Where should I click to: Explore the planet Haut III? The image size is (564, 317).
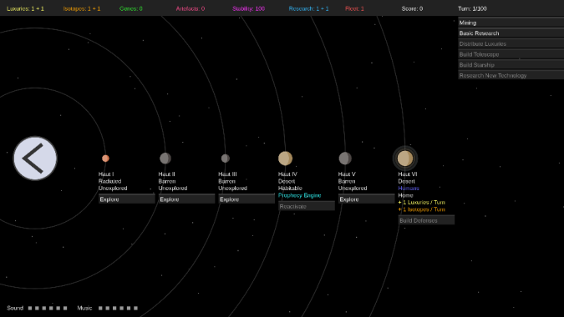[x=246, y=199]
